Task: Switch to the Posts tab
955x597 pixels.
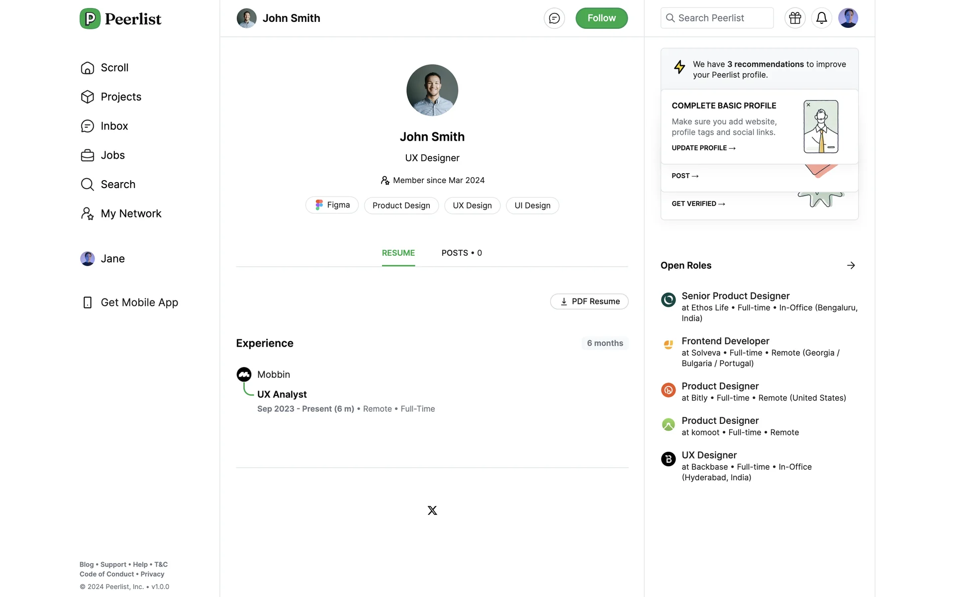Action: [x=461, y=253]
